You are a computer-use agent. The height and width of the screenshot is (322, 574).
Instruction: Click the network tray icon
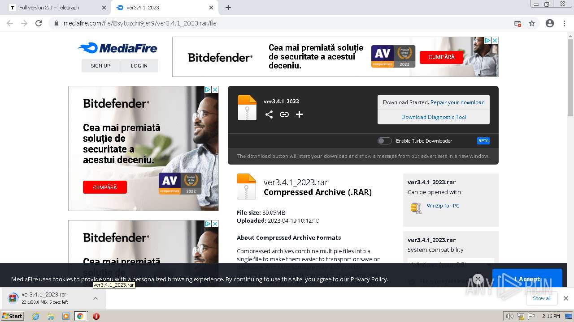521,316
